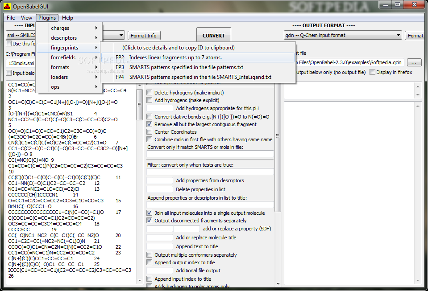Viewport: 428px width, 291px height.
Task: Select FP4 SMARTS_InteLigand.txt fingerprint entry
Action: 198,77
